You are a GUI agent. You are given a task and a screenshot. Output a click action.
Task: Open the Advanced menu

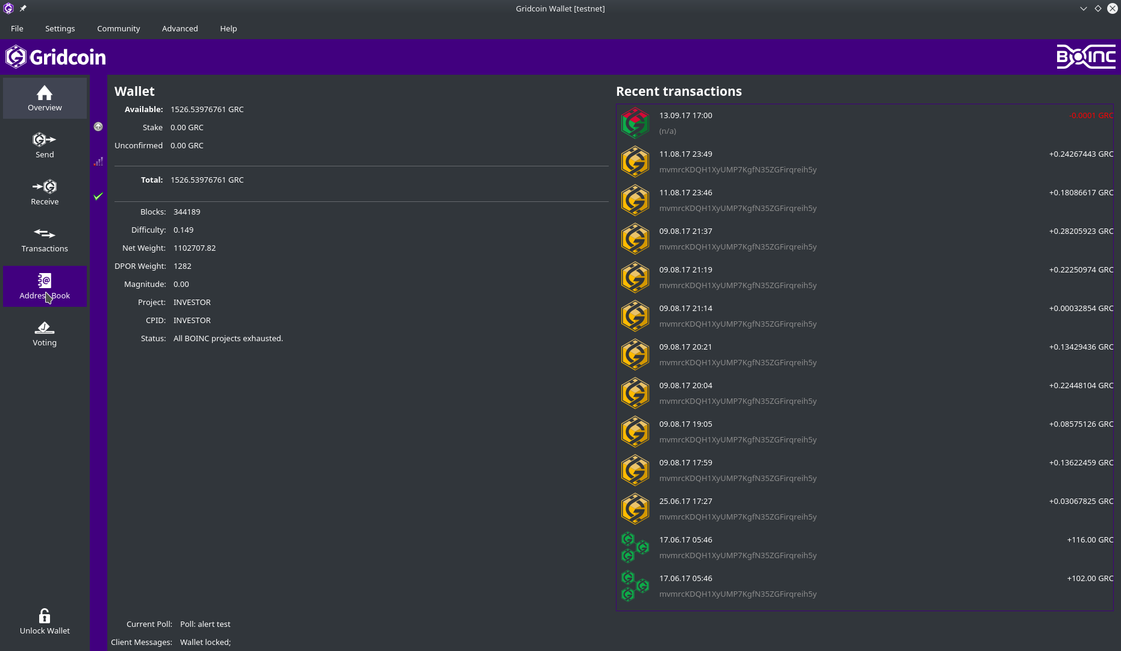[x=180, y=28]
